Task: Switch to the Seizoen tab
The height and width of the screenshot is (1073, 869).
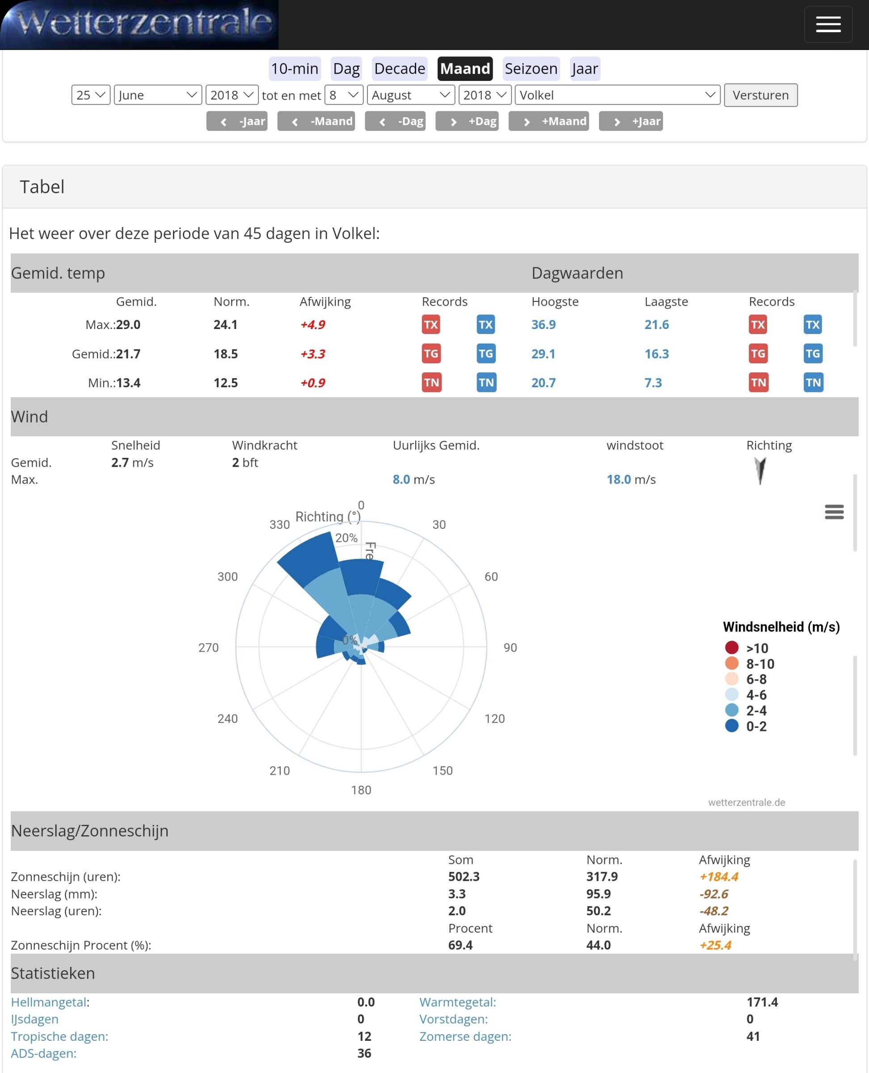Action: pyautogui.click(x=531, y=68)
